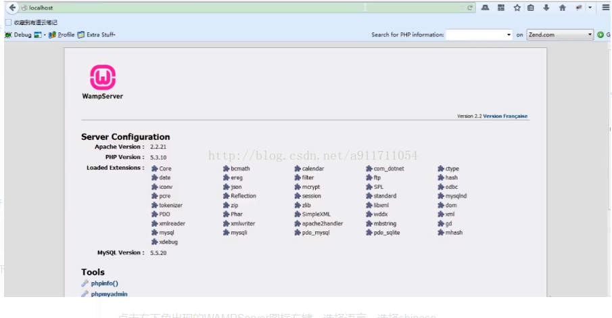The height and width of the screenshot is (318, 612).
Task: Open the Zend.com site dropdown
Action: coord(560,35)
